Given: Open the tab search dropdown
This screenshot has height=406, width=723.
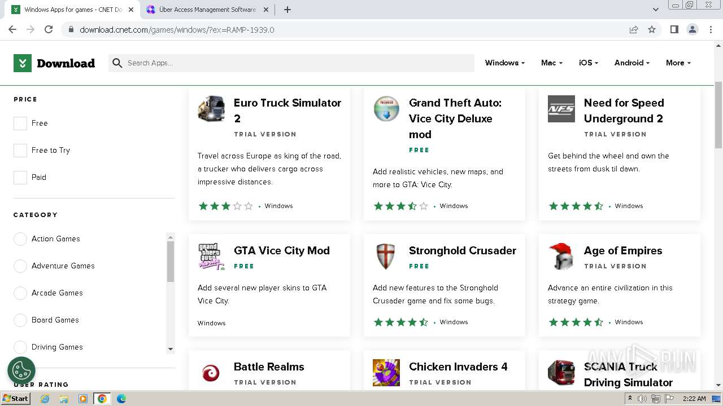Looking at the screenshot, I should click(655, 10).
